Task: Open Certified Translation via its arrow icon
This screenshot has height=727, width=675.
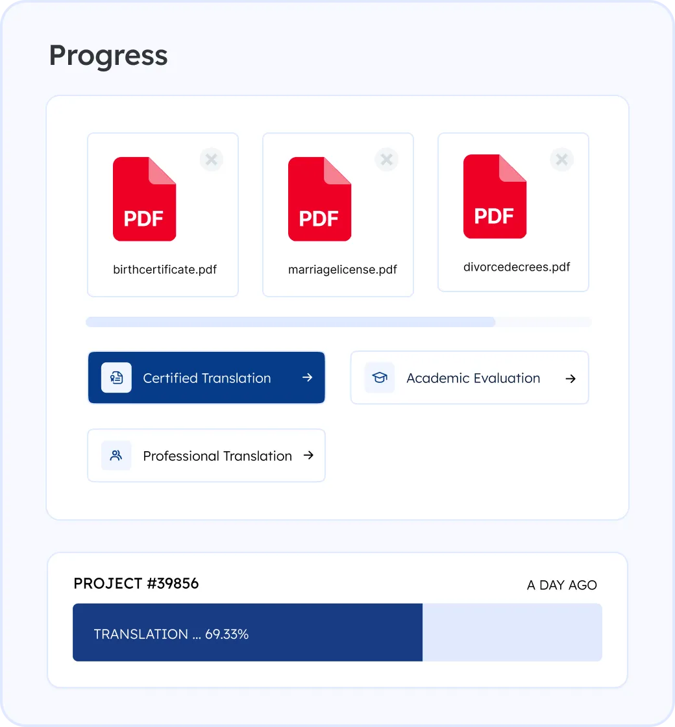Action: pyautogui.click(x=307, y=377)
